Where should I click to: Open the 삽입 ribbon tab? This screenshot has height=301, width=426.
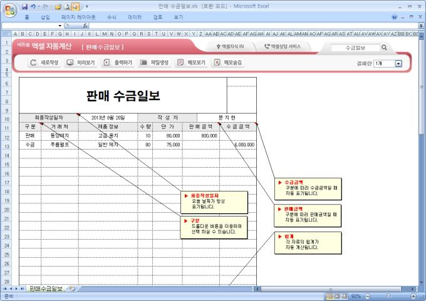coord(45,17)
